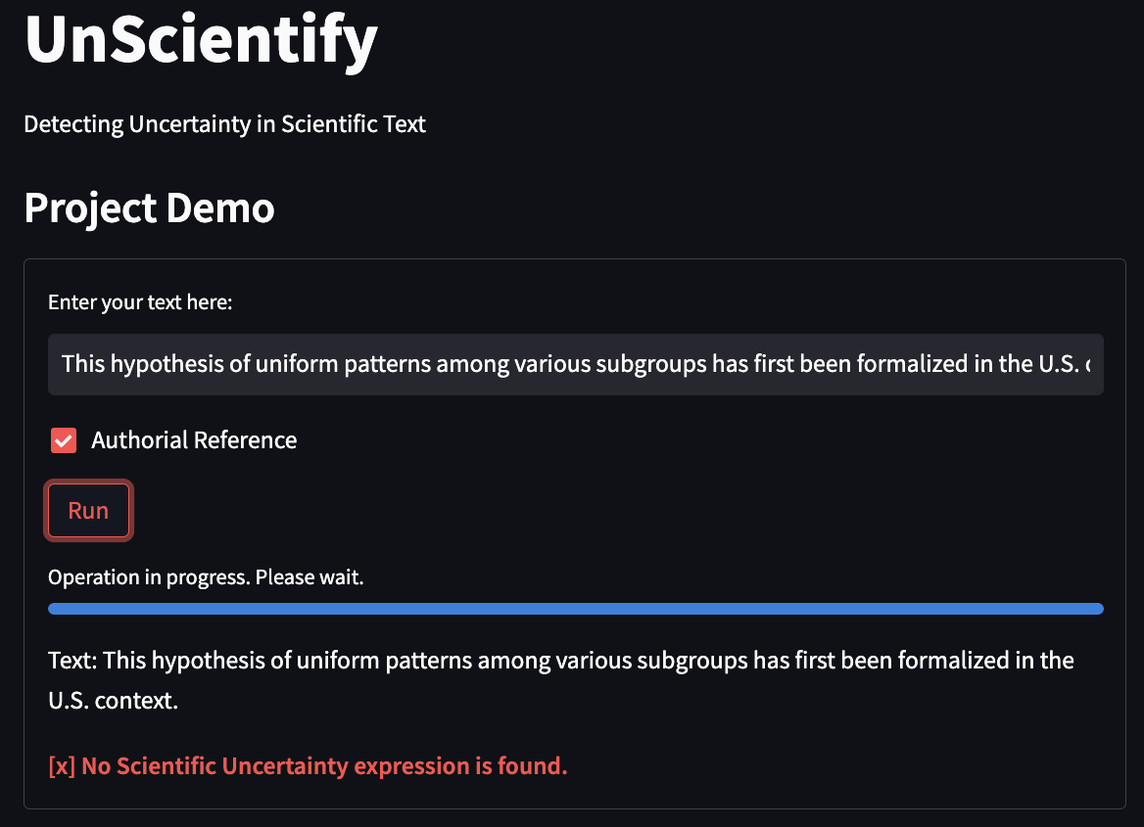Click the UnScientify page title
This screenshot has height=827, width=1144.
point(201,39)
